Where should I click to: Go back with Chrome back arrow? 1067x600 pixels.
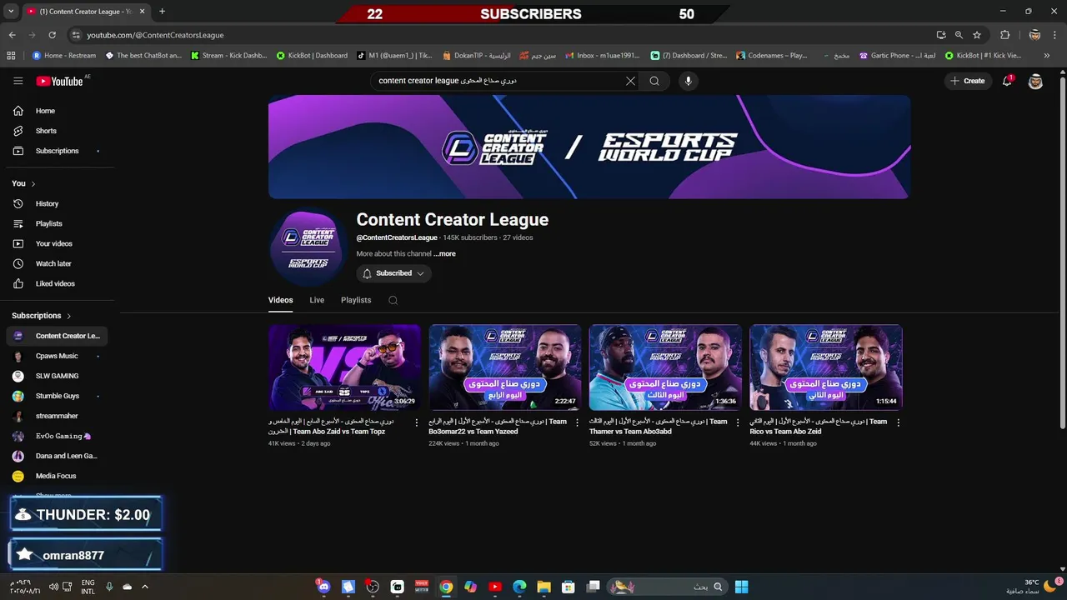pos(12,35)
